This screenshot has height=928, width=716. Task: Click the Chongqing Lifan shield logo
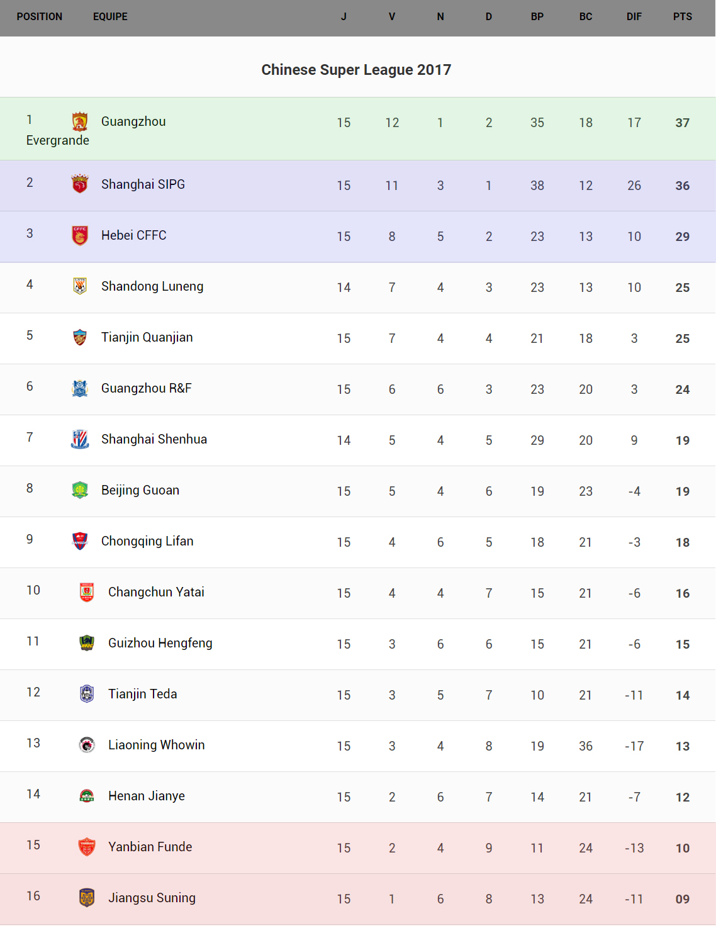80,541
